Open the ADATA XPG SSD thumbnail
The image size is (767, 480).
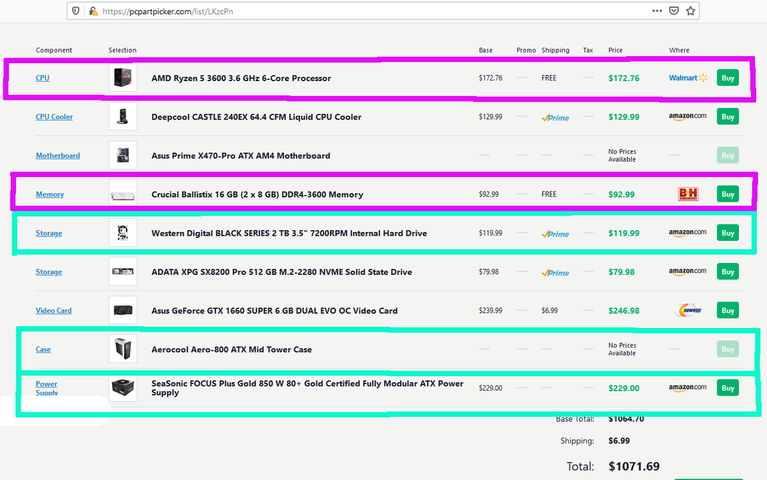[x=123, y=272]
